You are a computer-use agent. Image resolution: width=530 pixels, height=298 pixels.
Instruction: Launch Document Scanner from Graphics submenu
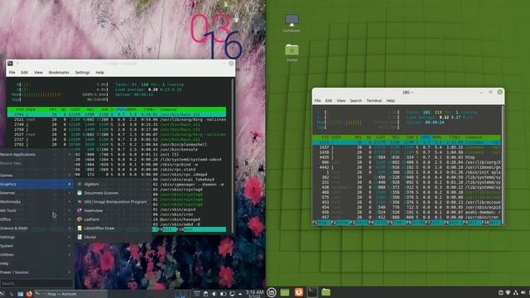(x=114, y=193)
